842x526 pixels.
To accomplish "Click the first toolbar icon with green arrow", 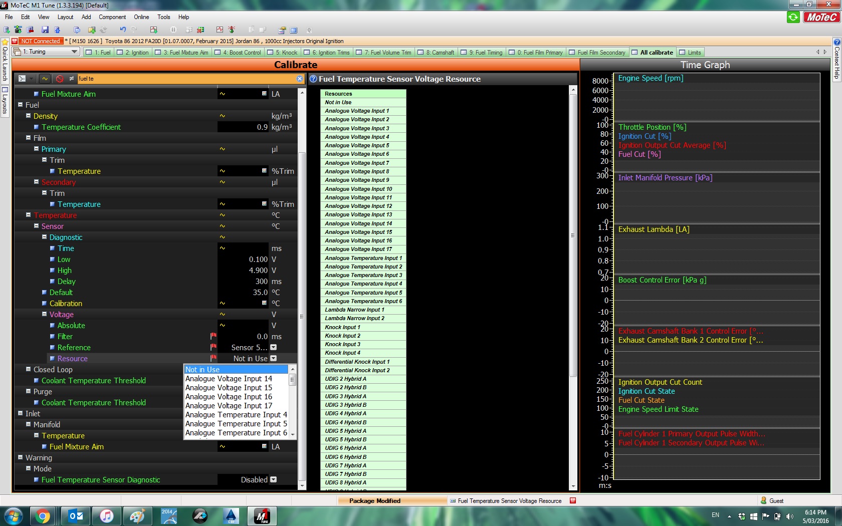I will coord(7,30).
